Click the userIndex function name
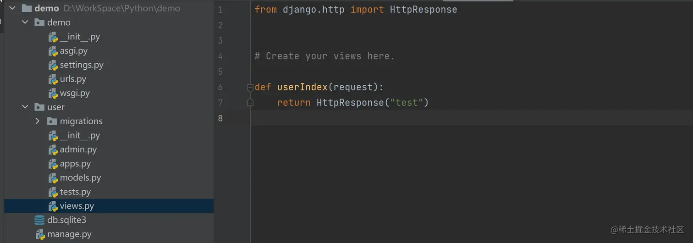Screen dimensions: 693x243 [x=302, y=87]
